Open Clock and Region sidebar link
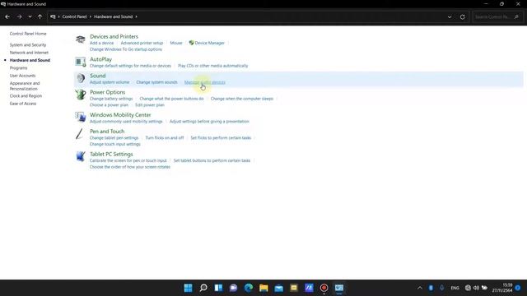This screenshot has height=296, width=527. coord(26,95)
